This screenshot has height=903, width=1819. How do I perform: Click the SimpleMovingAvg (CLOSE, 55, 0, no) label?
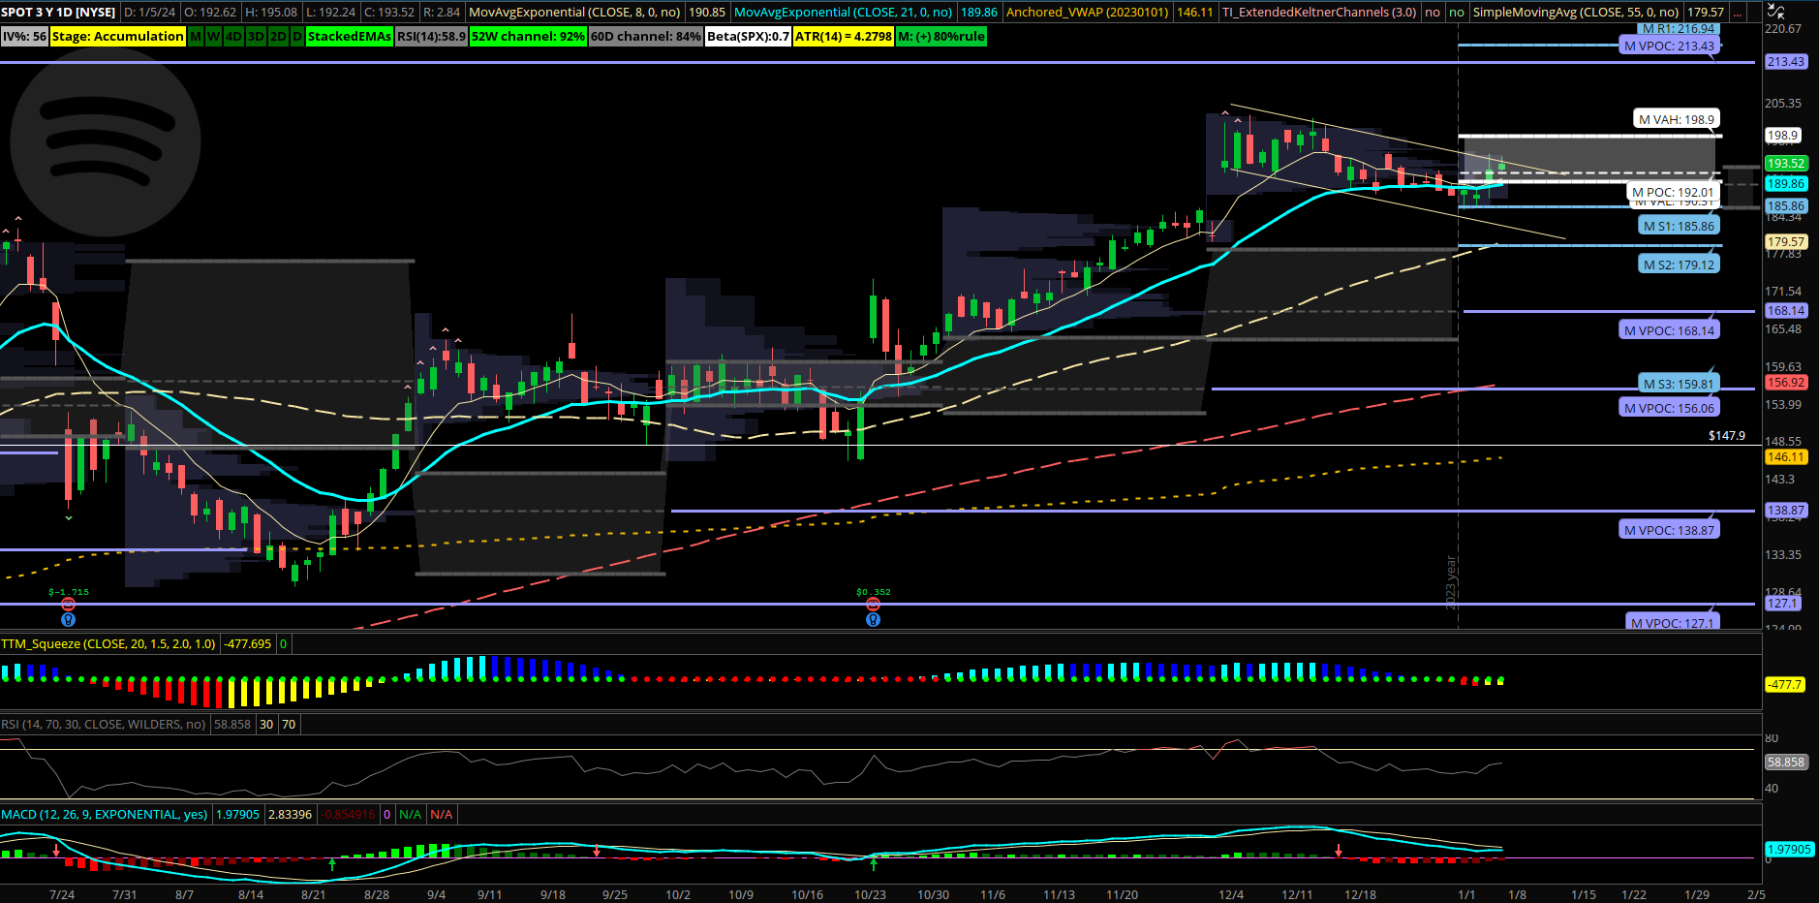pyautogui.click(x=1575, y=13)
